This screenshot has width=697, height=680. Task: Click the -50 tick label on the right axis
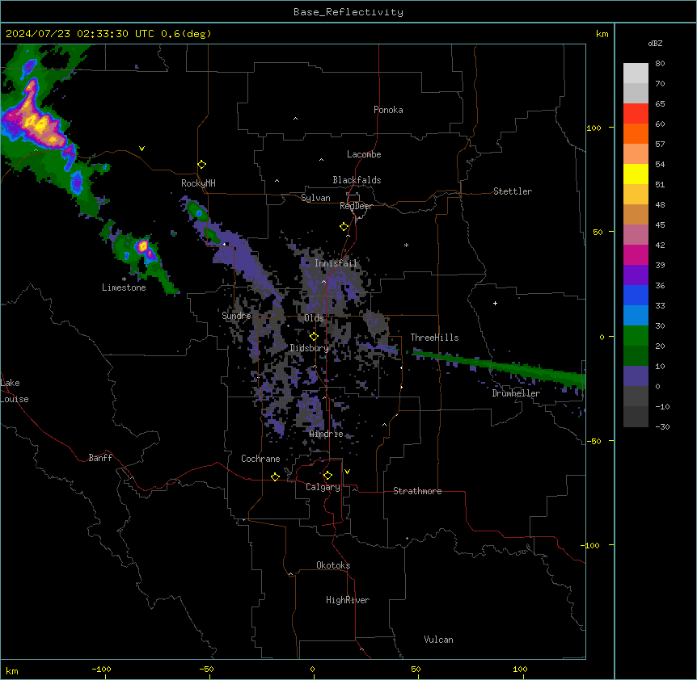click(594, 441)
